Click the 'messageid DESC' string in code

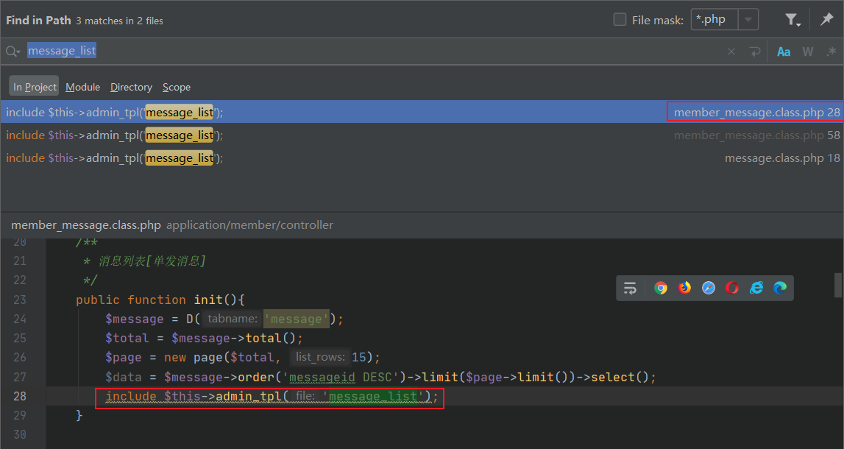[x=344, y=377]
